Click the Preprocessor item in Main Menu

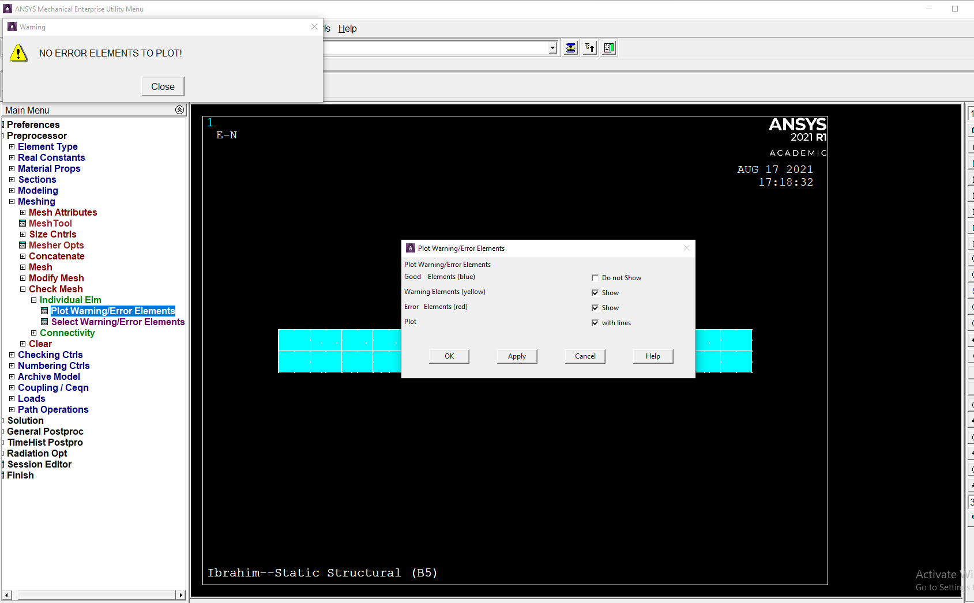tap(37, 136)
